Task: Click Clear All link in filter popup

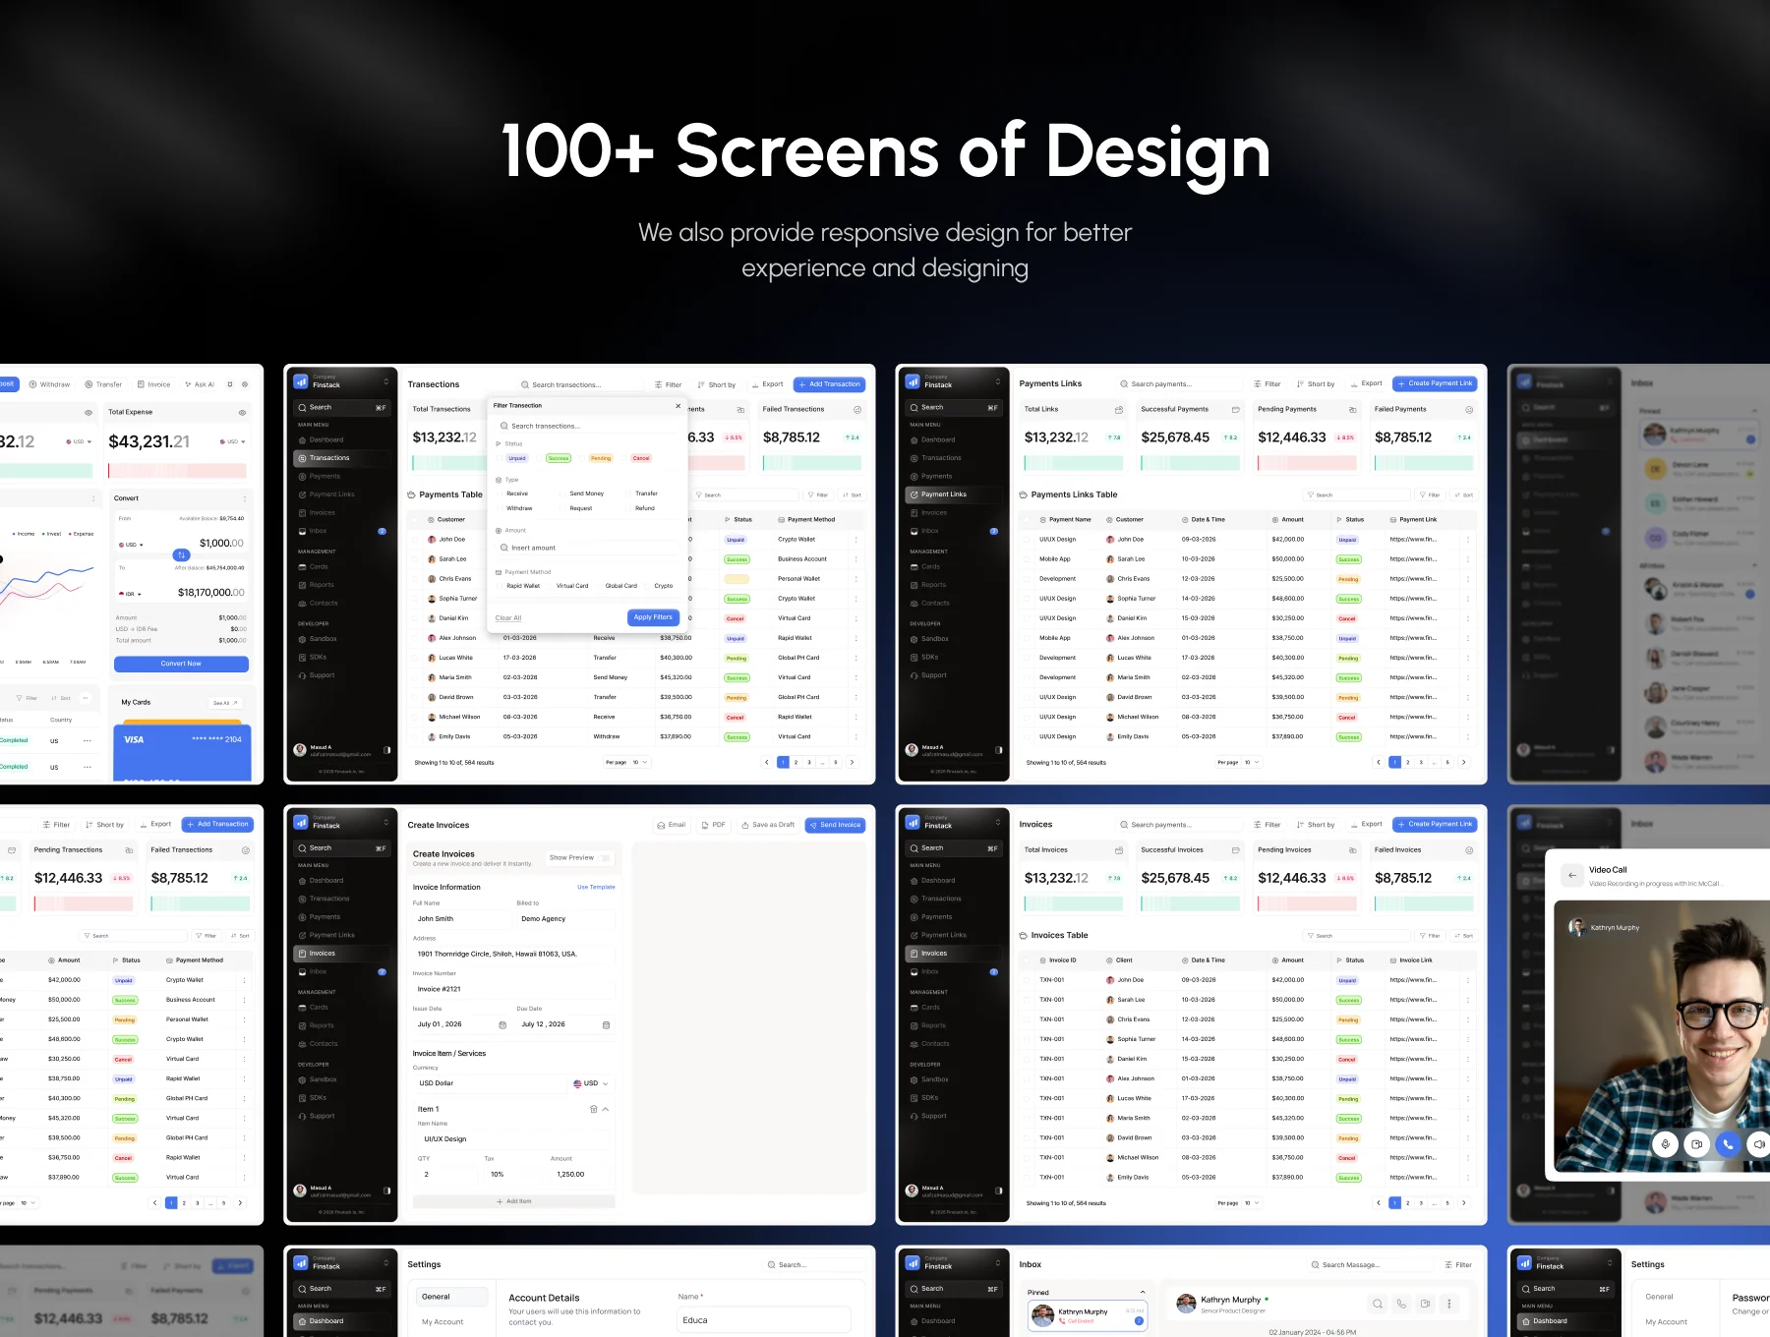Action: click(508, 618)
